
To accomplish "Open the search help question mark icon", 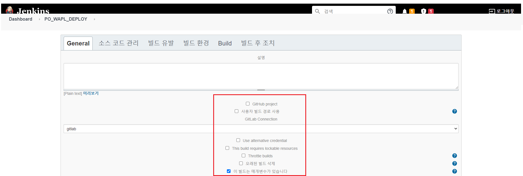I will (x=390, y=11).
